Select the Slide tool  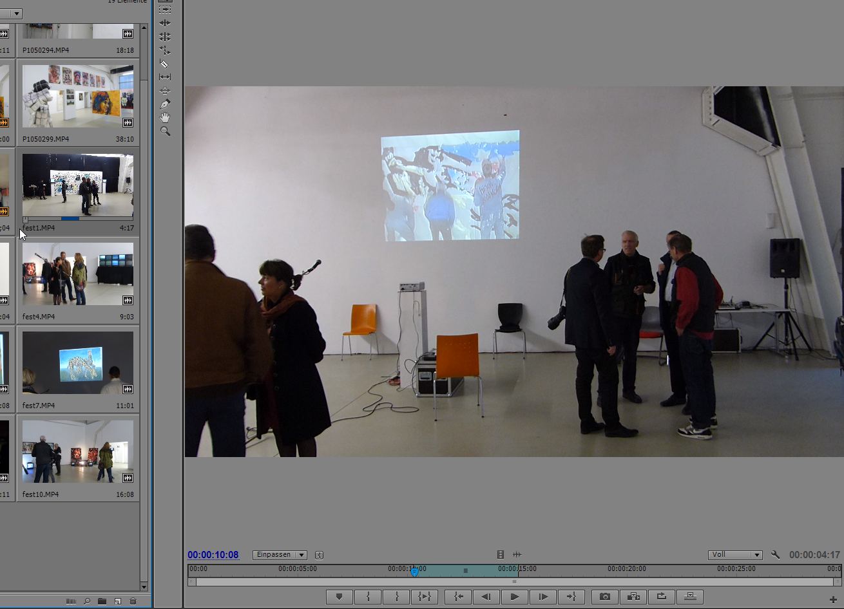[165, 90]
